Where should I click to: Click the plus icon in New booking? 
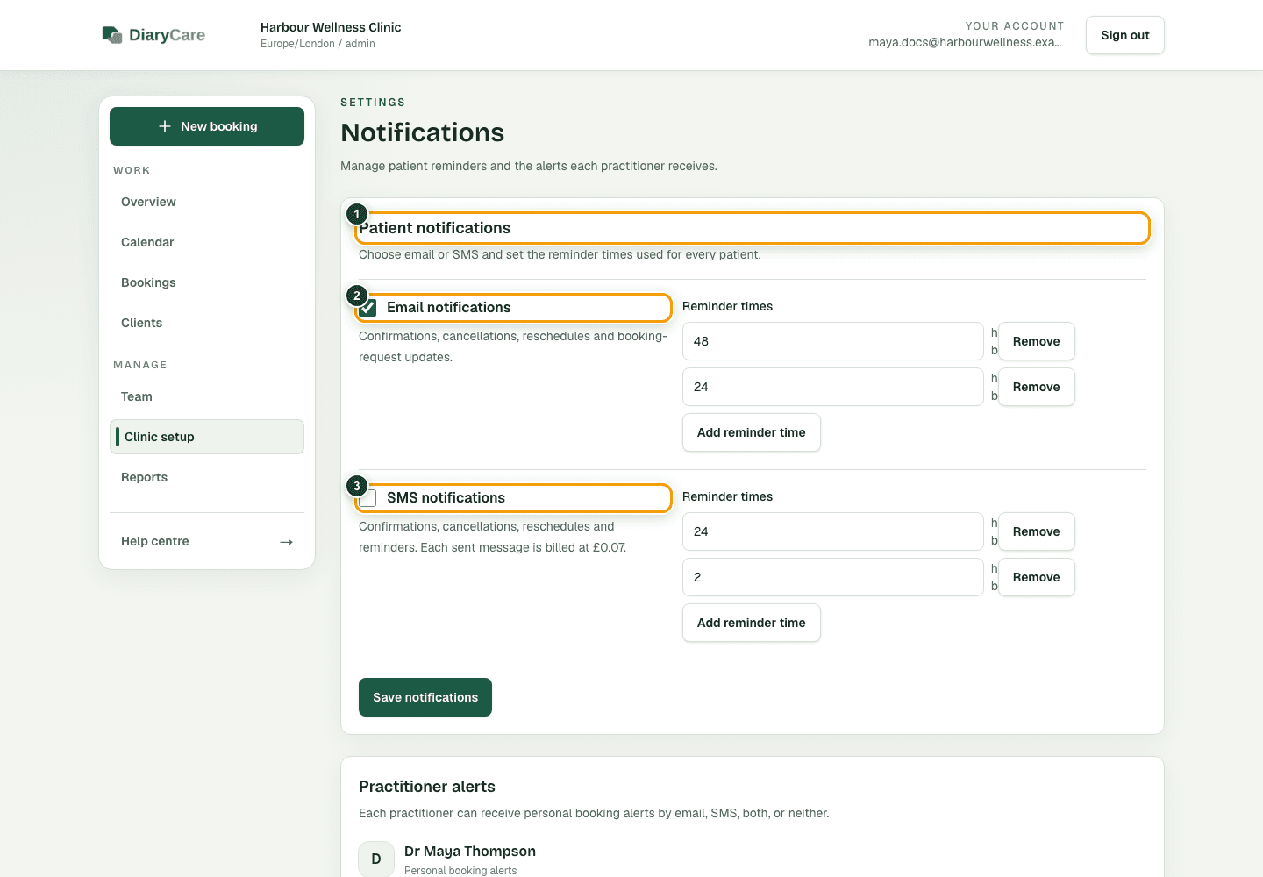[165, 126]
